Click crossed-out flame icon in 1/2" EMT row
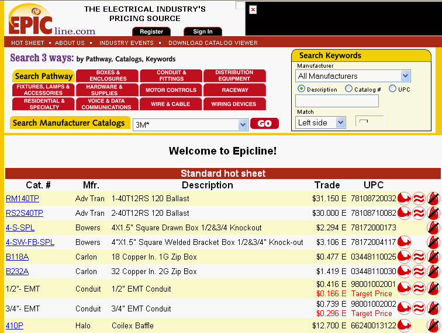Screen dimensions: 442x333 [434, 289]
